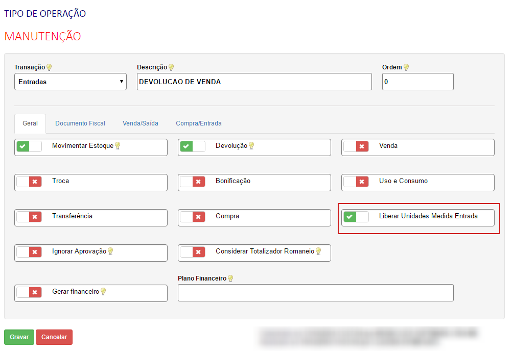The height and width of the screenshot is (356, 513).
Task: Click the lightbulb hint beside Descrição
Action: (171, 67)
